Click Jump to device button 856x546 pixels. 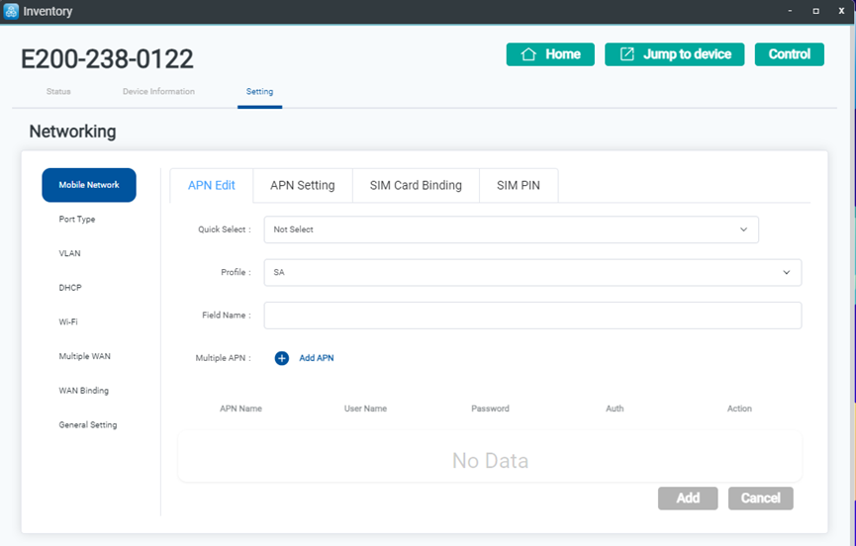[x=675, y=54]
